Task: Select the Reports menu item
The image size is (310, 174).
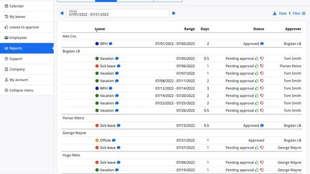Action: point(27,48)
